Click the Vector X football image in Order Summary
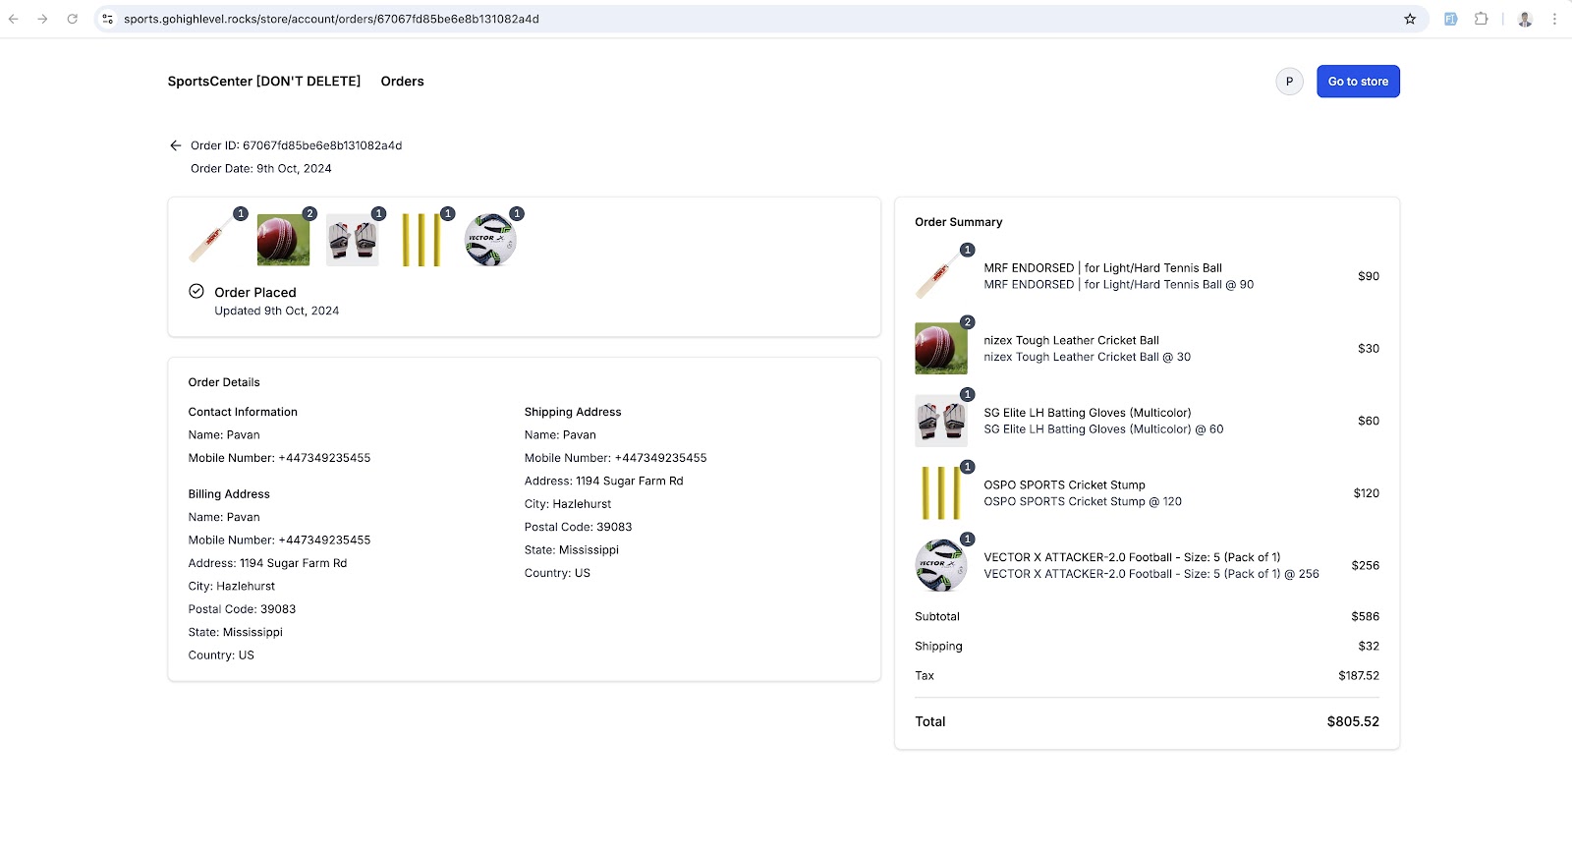Viewport: 1572px width, 854px height. click(x=941, y=565)
